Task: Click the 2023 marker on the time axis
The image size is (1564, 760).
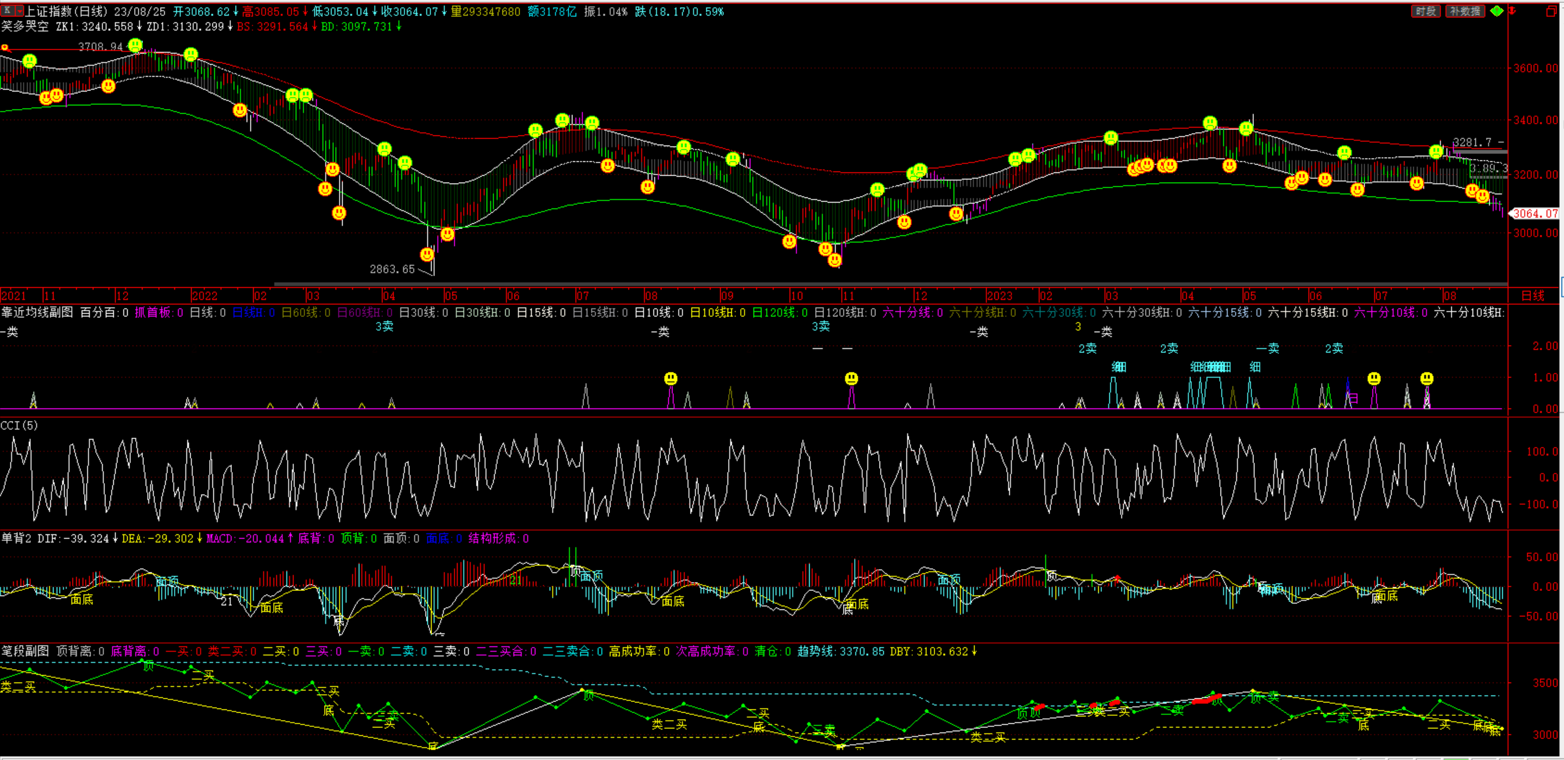Action: pyautogui.click(x=999, y=296)
